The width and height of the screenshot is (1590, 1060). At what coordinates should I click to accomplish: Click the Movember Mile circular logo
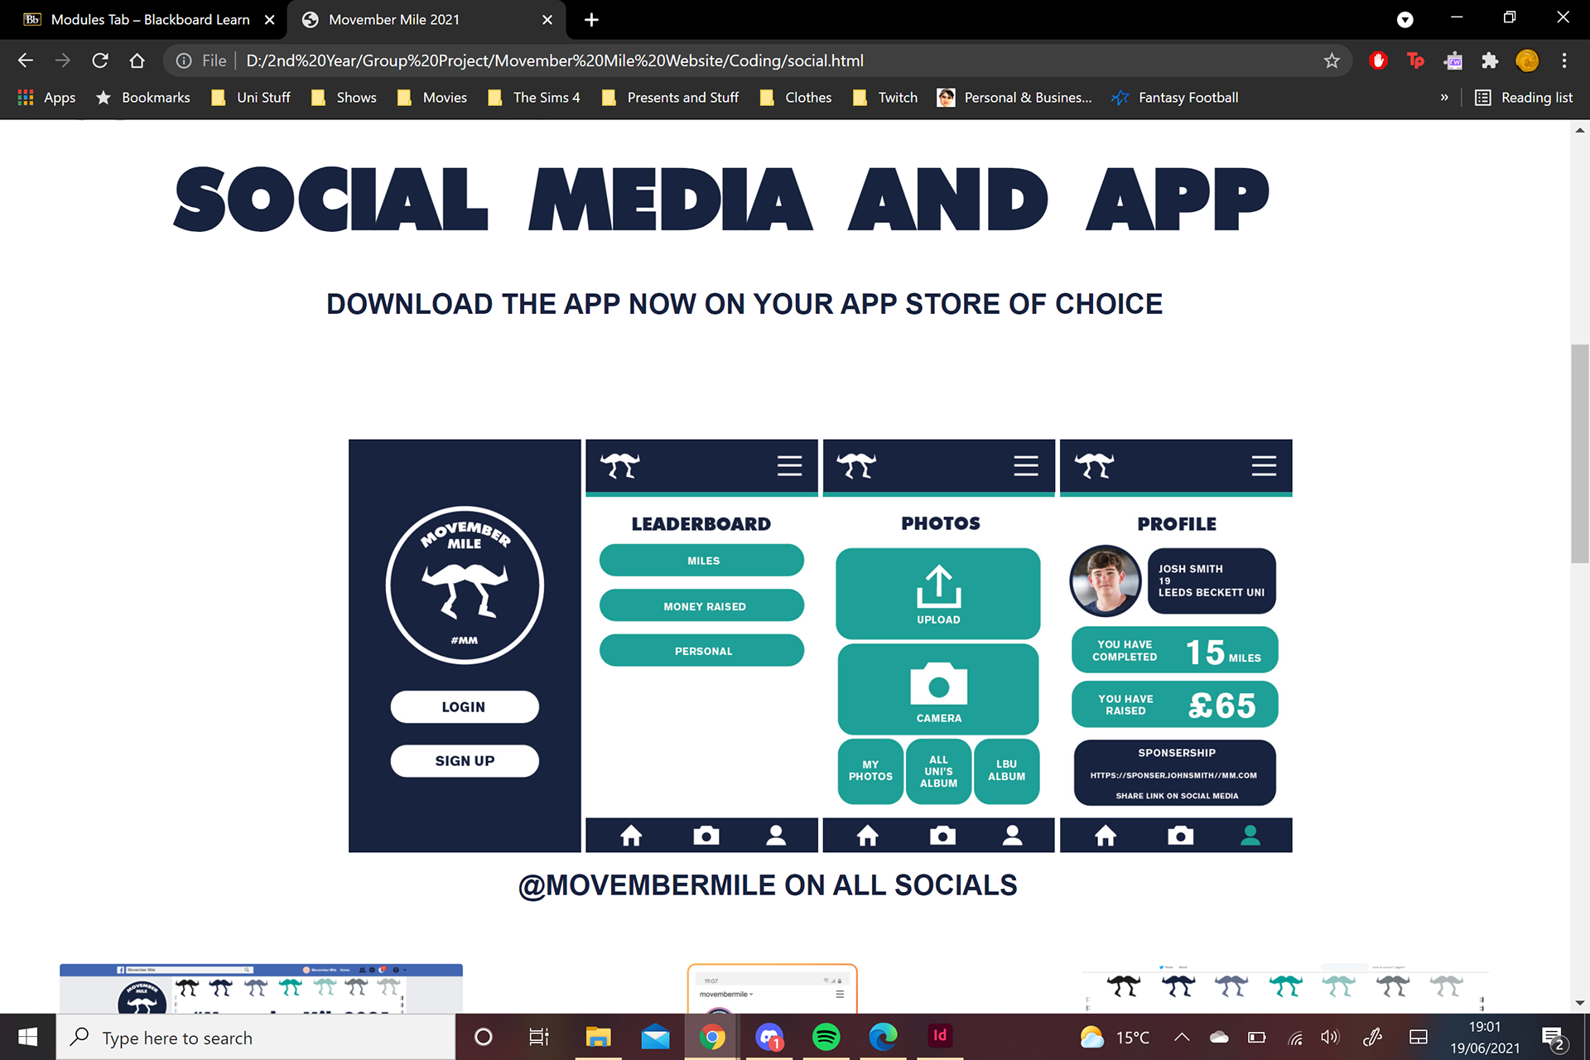(465, 585)
